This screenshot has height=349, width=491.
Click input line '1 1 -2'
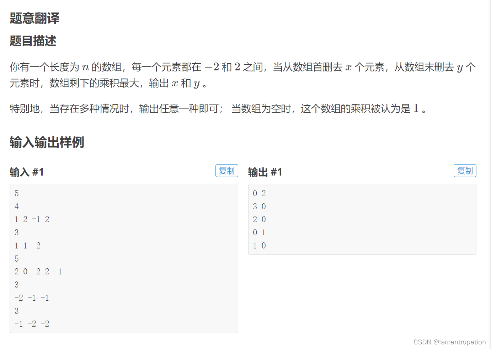click(28, 246)
